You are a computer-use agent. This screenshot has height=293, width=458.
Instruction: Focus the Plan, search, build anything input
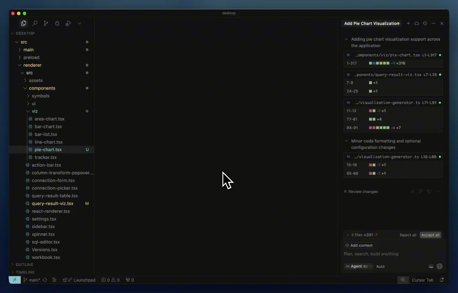pos(393,254)
